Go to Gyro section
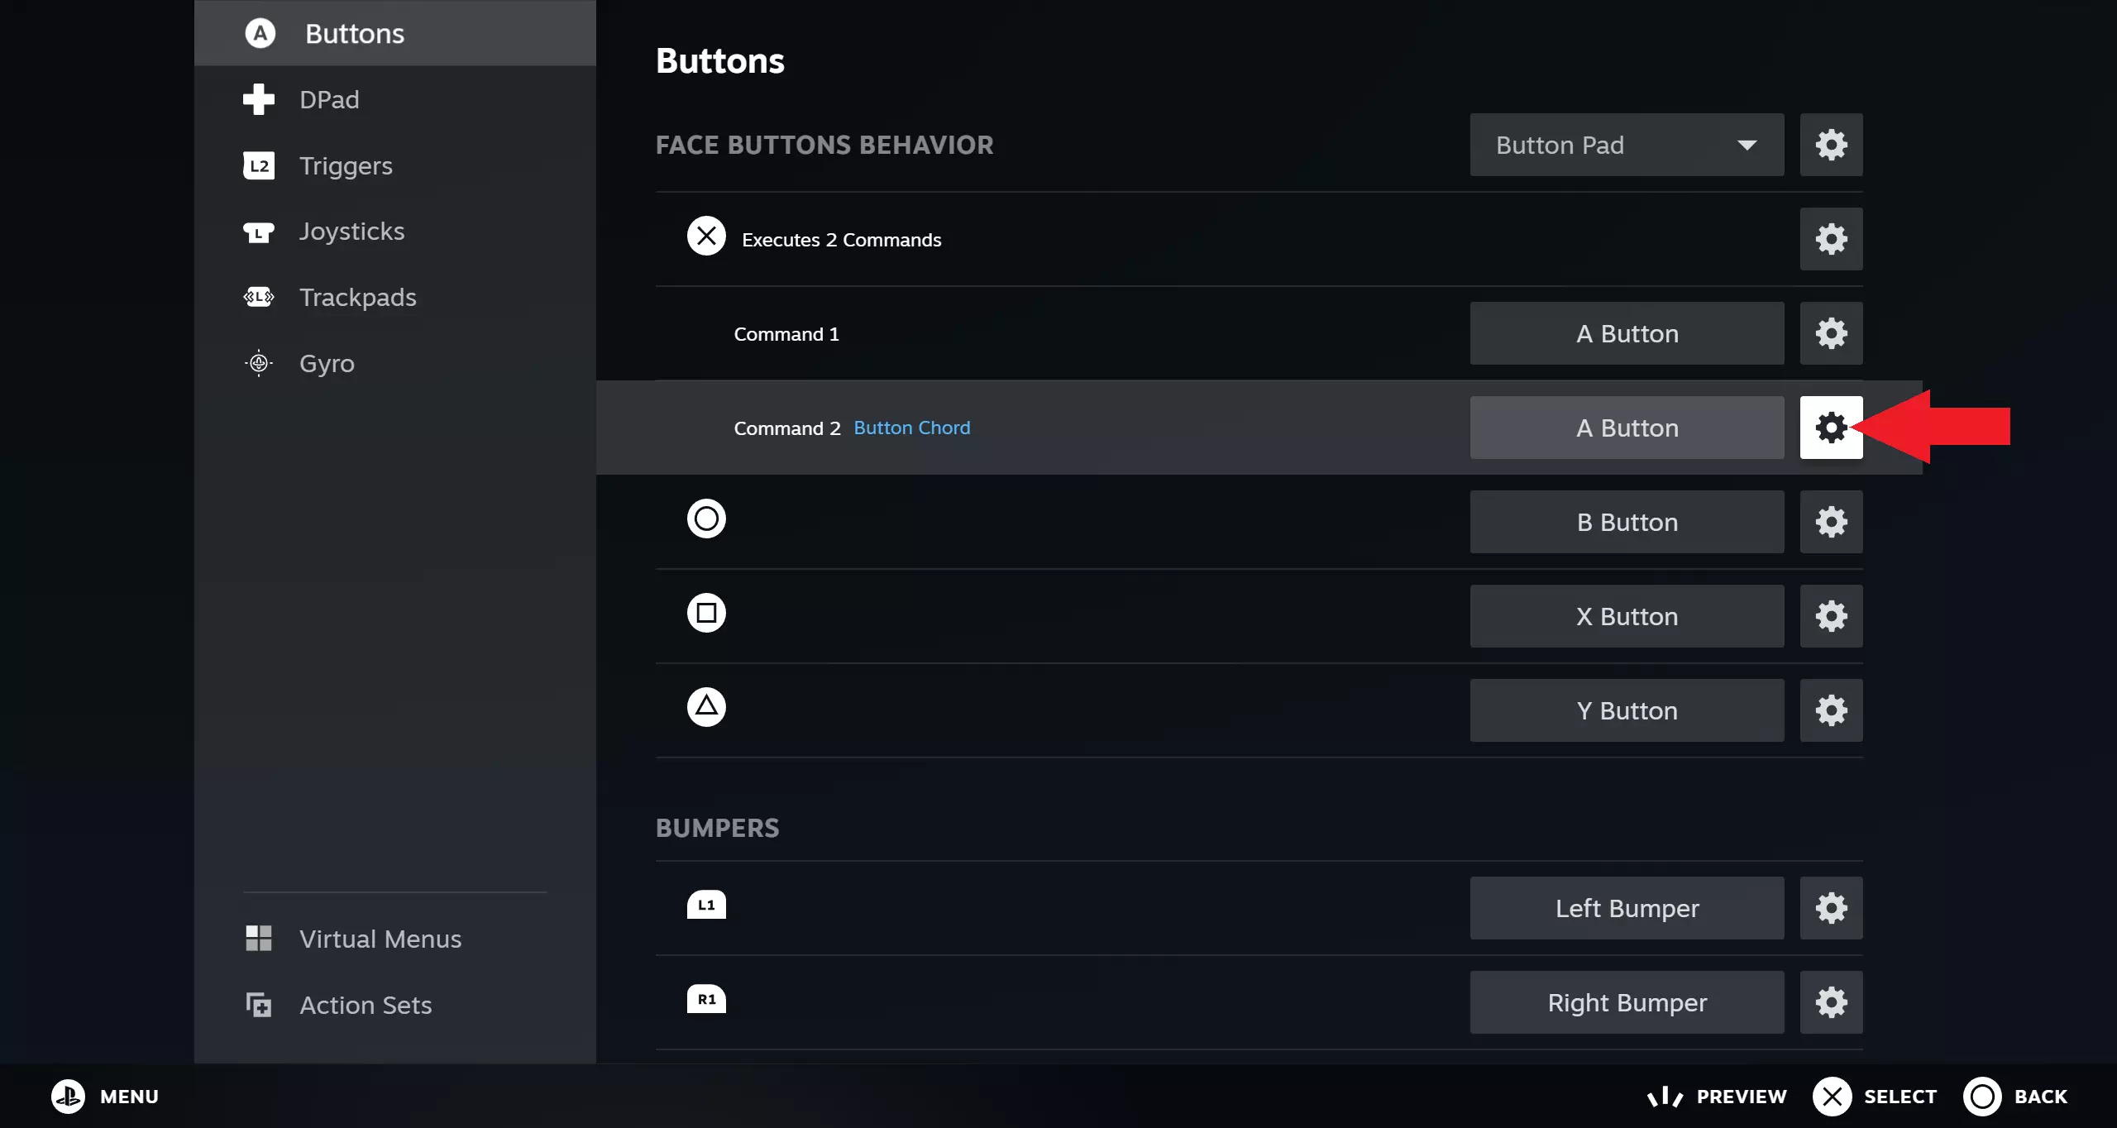The height and width of the screenshot is (1128, 2117). click(x=327, y=363)
